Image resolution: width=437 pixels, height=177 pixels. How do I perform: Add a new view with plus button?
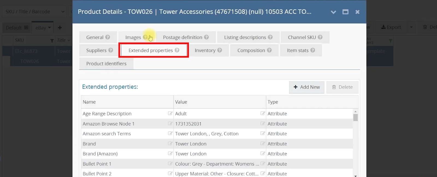[x=60, y=28]
